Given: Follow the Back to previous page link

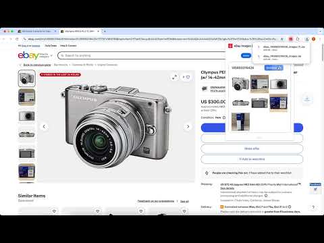Looking at the screenshot, I should [37, 65].
